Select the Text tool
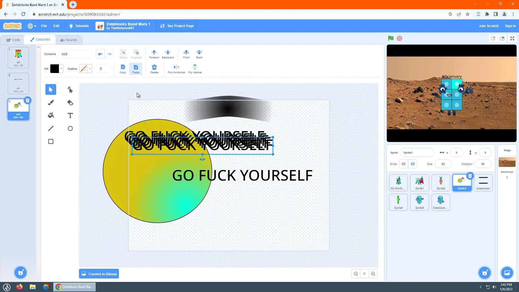 [70, 115]
